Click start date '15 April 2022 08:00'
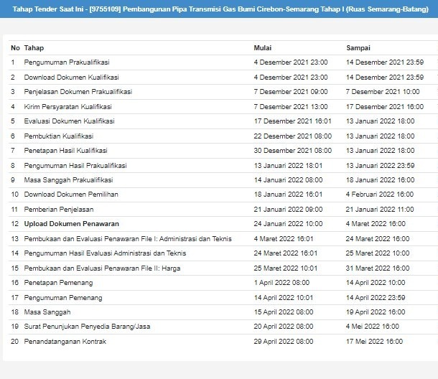This screenshot has height=379, width=438. [284, 312]
